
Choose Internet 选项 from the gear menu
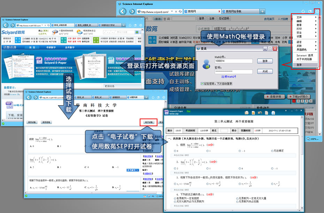point(305,55)
